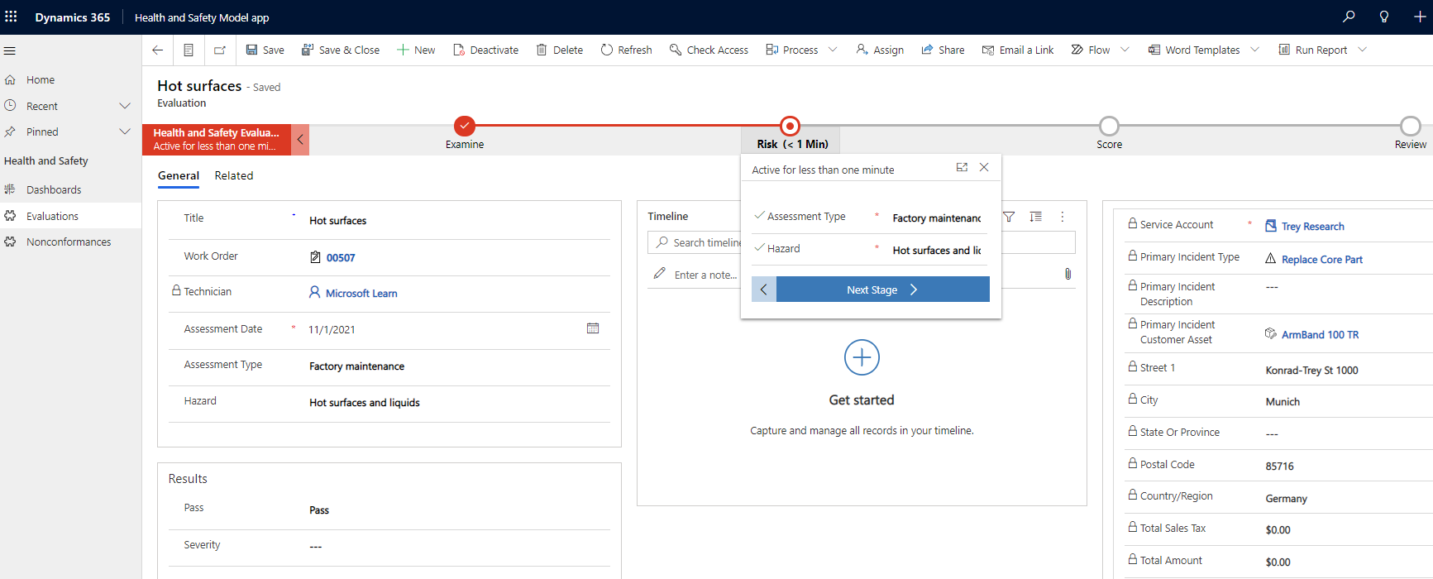Go to previous stage arrow in flyout

[764, 289]
